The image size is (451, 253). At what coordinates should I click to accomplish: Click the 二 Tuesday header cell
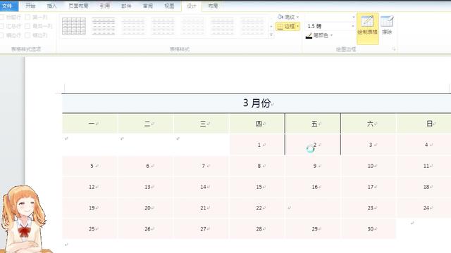click(146, 124)
